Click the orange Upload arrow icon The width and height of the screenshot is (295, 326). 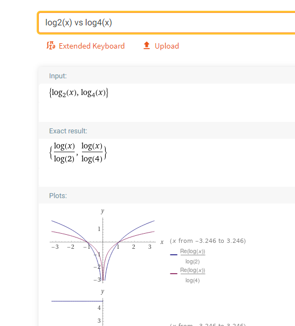(x=147, y=45)
